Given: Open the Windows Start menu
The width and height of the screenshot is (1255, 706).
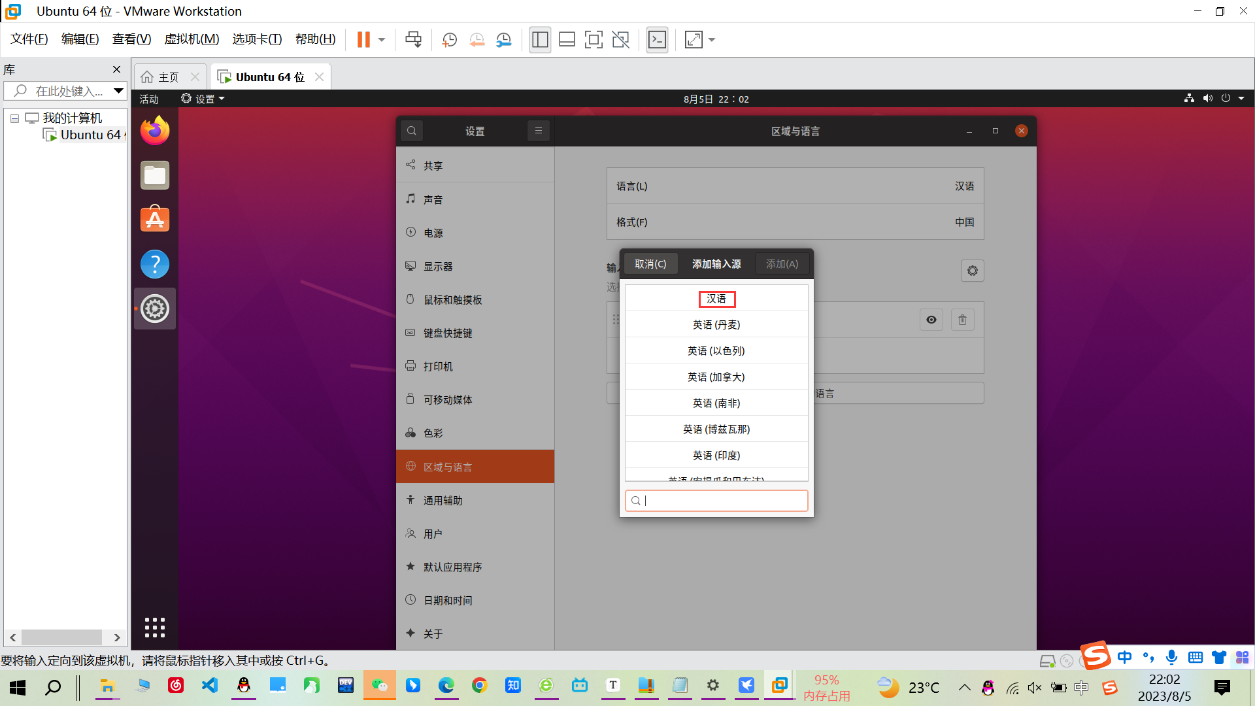Looking at the screenshot, I should (x=18, y=687).
